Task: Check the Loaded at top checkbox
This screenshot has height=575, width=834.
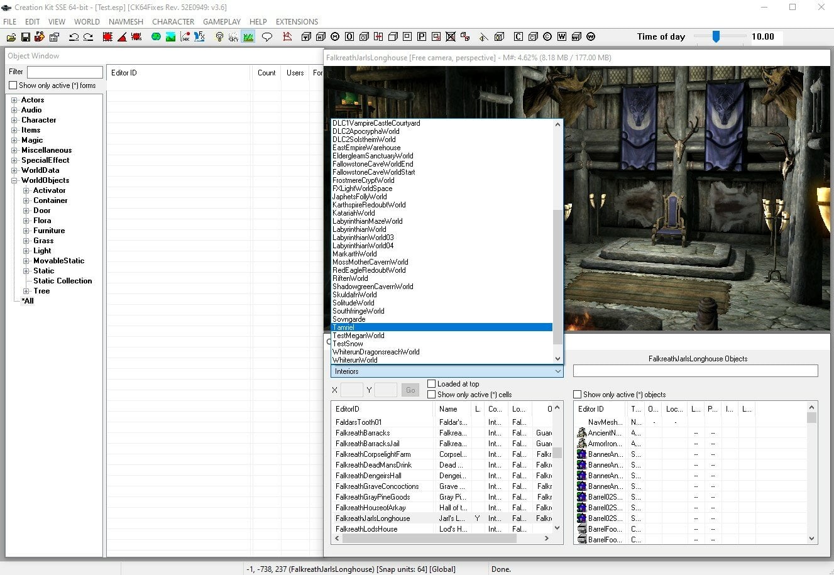Action: pos(431,383)
